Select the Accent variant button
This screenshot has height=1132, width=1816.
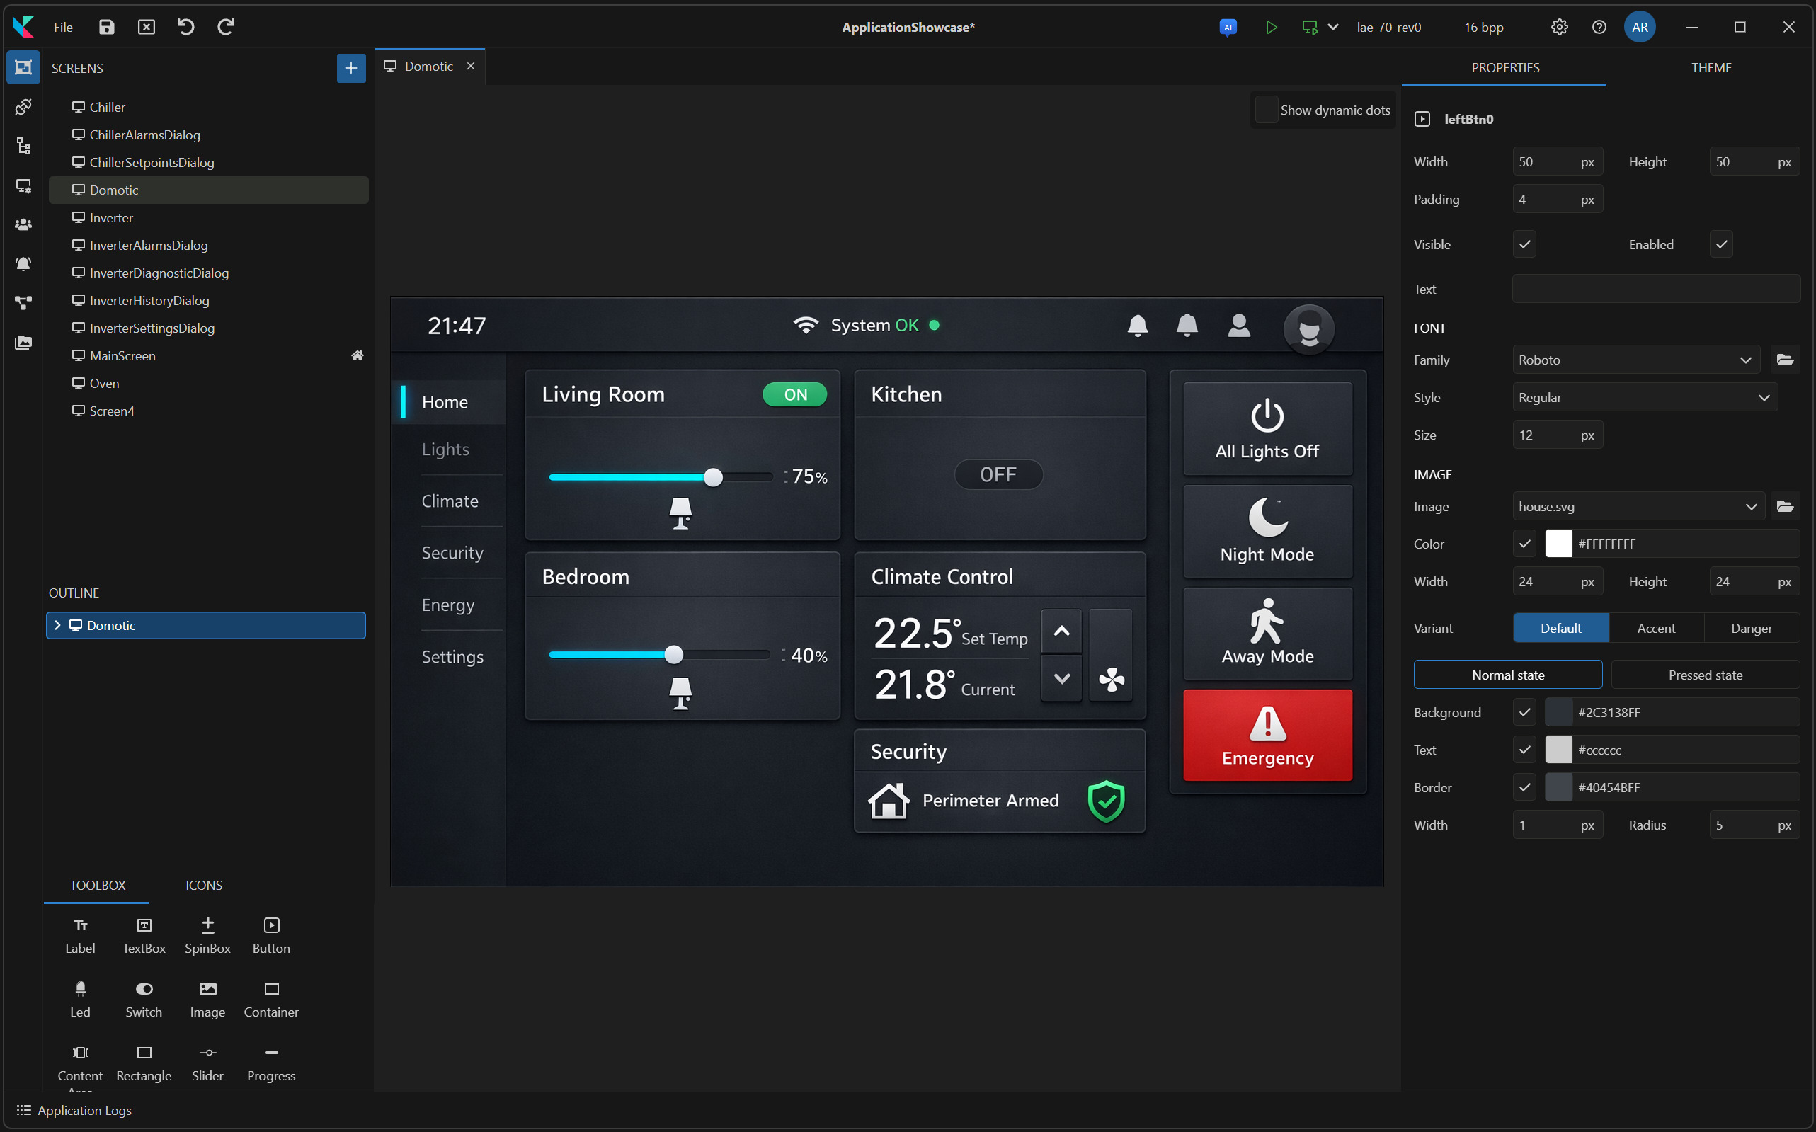pos(1657,627)
